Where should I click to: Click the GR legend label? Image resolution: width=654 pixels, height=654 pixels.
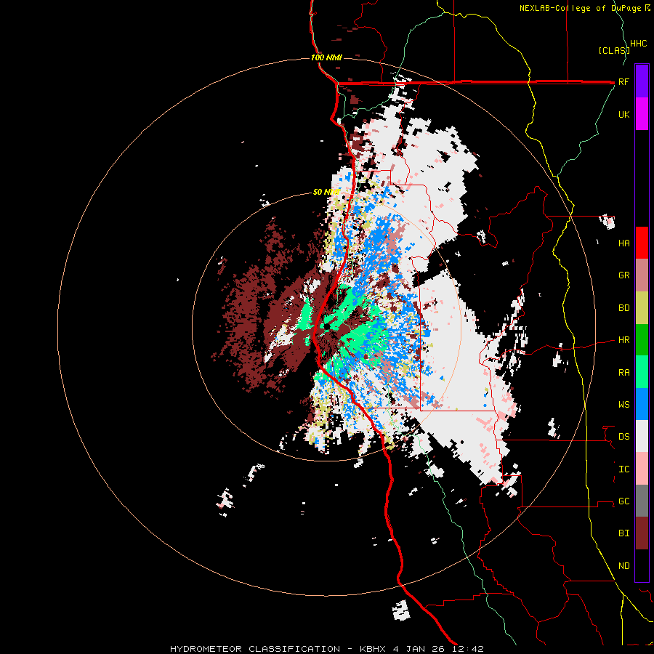point(623,275)
